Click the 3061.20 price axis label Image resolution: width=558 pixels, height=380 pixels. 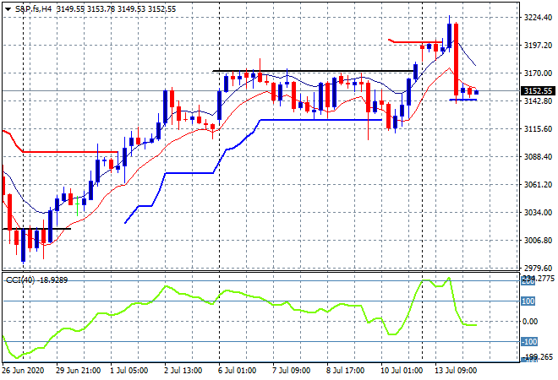(538, 184)
